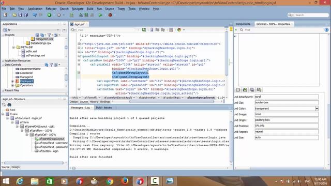
Task: Click the New file toolbar icon
Action: pos(5,15)
